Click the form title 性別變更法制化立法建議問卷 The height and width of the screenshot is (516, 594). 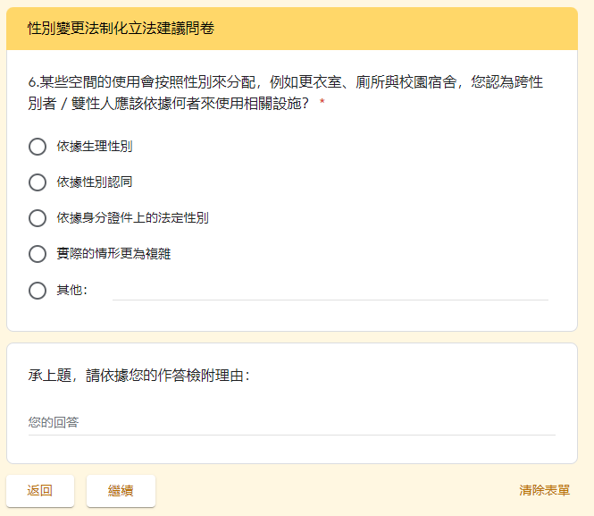(x=121, y=29)
